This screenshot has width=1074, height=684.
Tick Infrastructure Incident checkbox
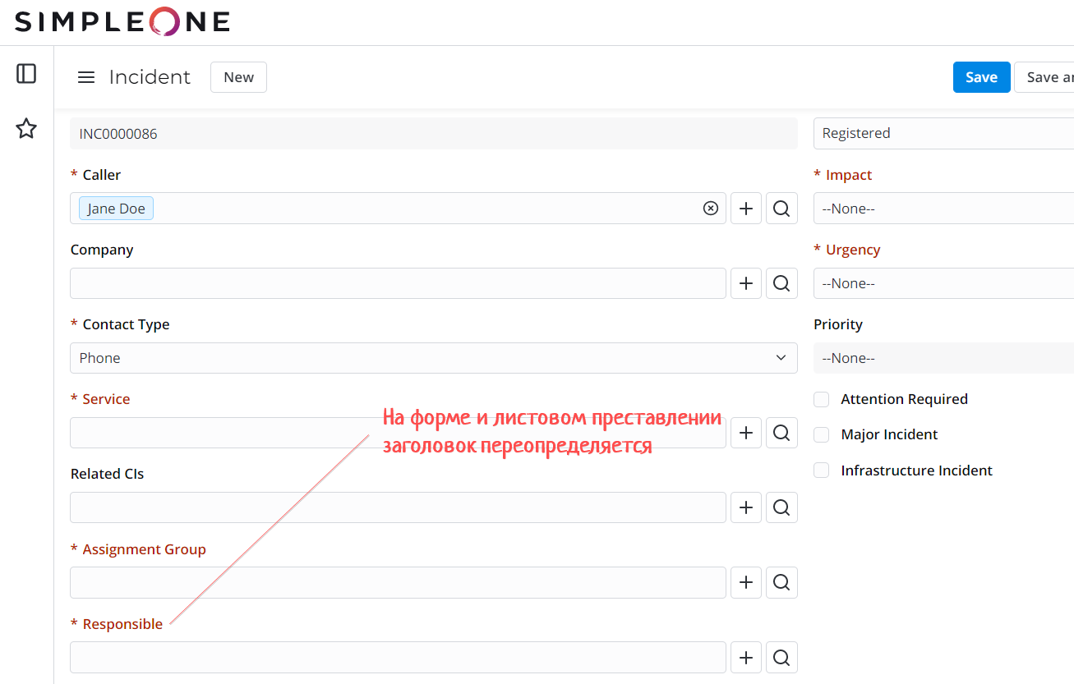(821, 471)
